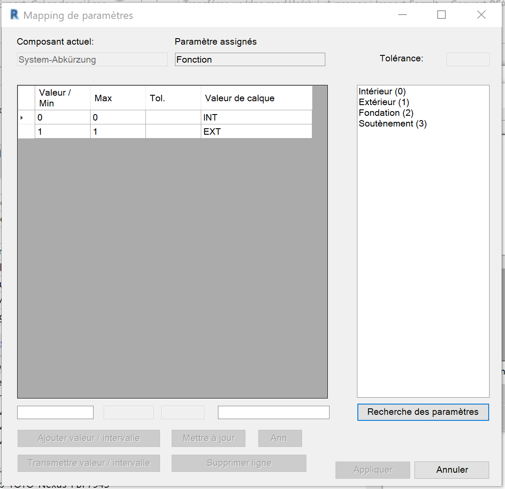
Task: Focus the Fonction assigned parameter field
Action: click(x=250, y=60)
